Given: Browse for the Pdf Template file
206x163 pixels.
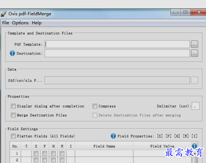Looking at the screenshot, I should pyautogui.click(x=195, y=44).
